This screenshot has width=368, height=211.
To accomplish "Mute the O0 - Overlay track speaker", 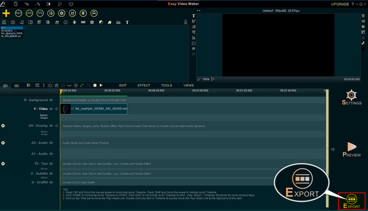I will point(56,125).
